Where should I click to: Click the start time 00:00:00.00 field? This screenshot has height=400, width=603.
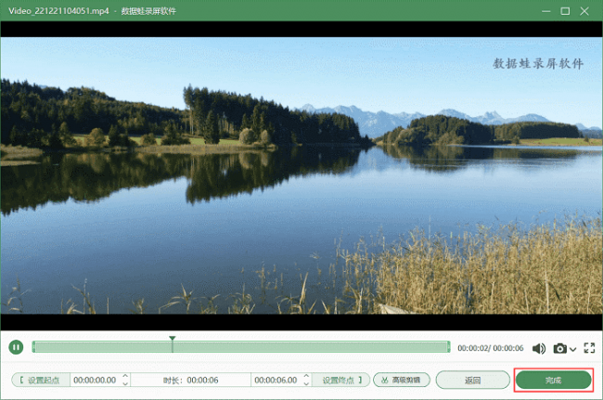click(x=96, y=380)
